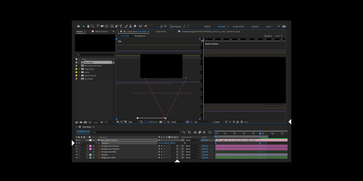The image size is (363, 181).
Task: Hide the Foreground Flowers layer
Action: coord(77,146)
